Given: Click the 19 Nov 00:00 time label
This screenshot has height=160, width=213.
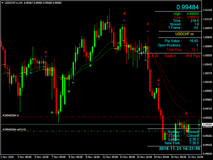Looking at the screenshot, I should pyautogui.click(x=162, y=157).
